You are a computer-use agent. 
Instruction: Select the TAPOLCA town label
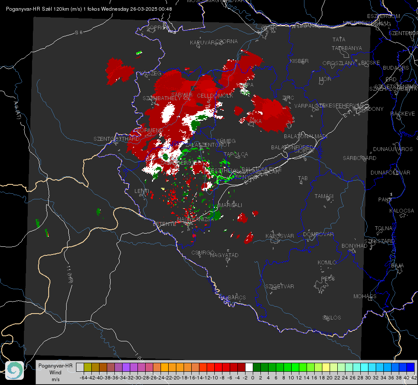(236, 154)
